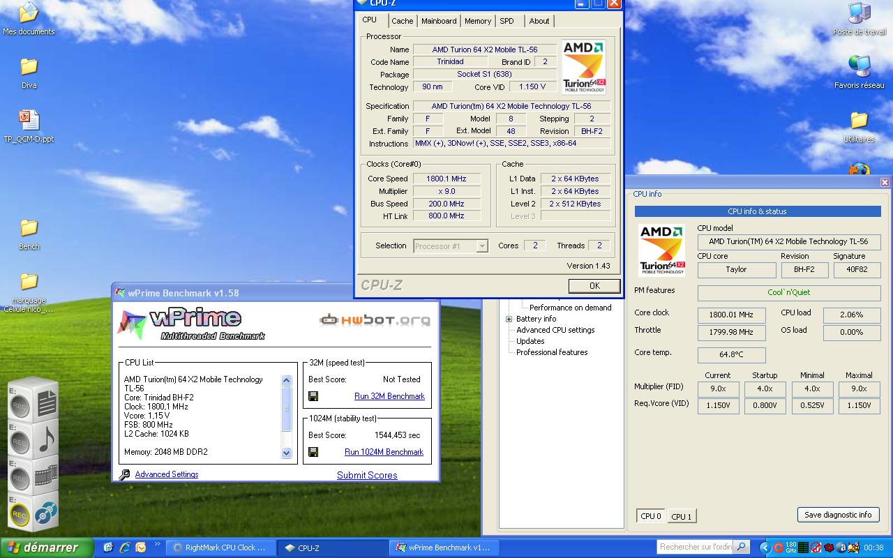893x558 pixels.
Task: Switch to the Mainboard tab in CPU-Z
Action: click(439, 21)
